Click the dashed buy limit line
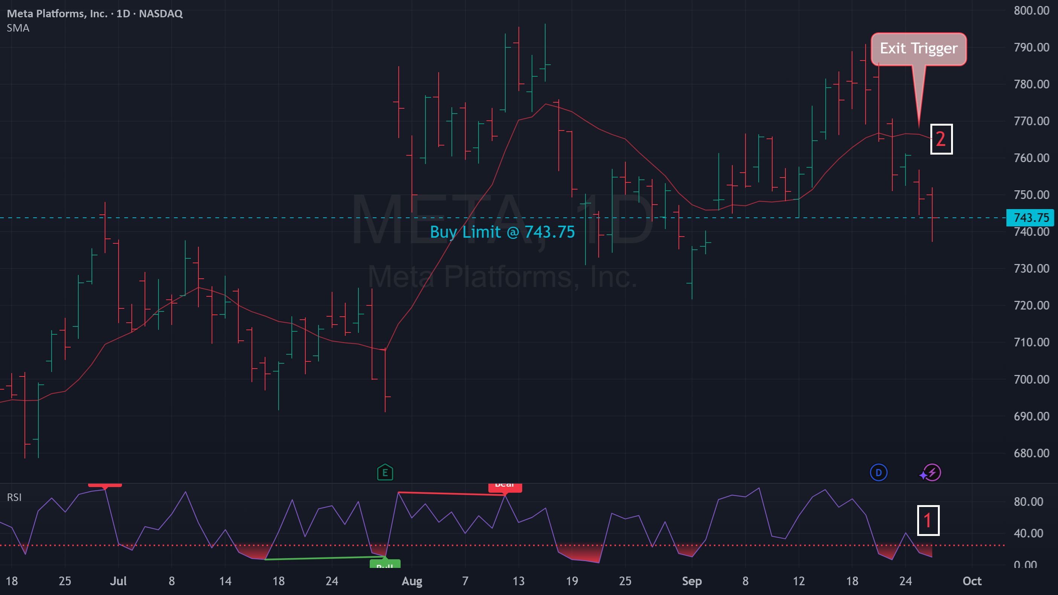 click(502, 217)
